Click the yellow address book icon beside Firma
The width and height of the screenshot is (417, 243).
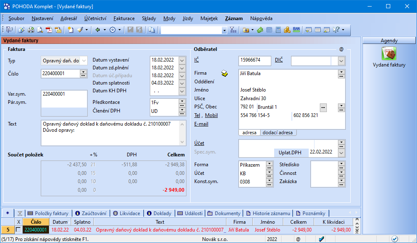(224, 73)
